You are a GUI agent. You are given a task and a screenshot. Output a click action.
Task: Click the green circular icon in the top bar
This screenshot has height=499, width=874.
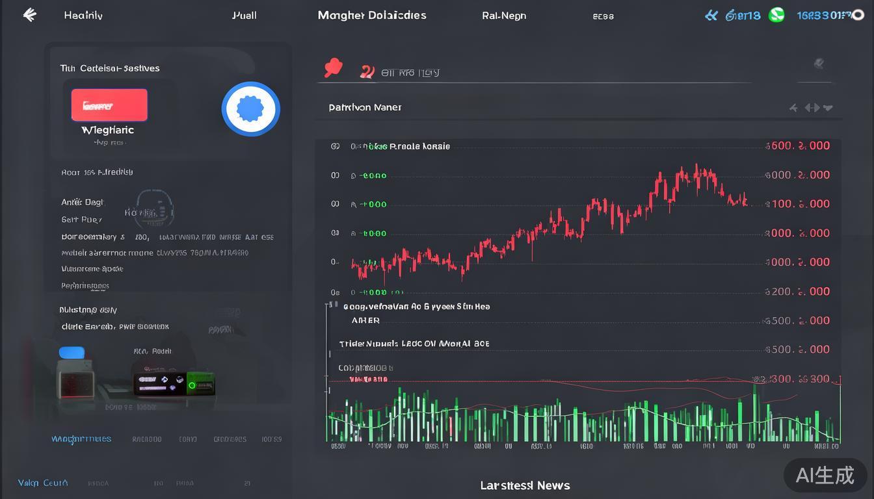pos(776,15)
